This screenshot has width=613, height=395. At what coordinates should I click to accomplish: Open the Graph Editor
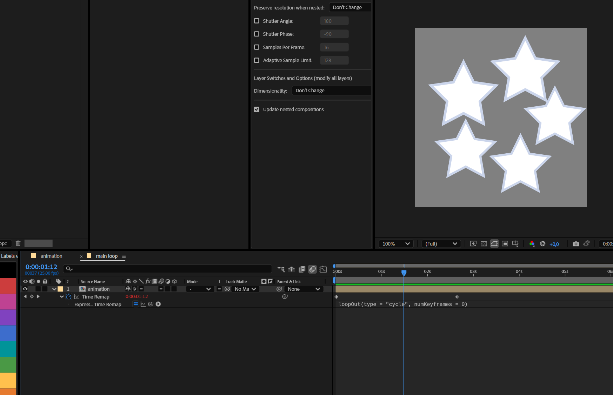[x=323, y=269]
